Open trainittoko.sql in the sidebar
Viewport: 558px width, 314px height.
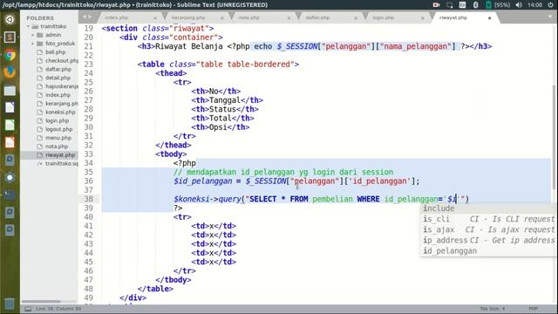tap(62, 163)
